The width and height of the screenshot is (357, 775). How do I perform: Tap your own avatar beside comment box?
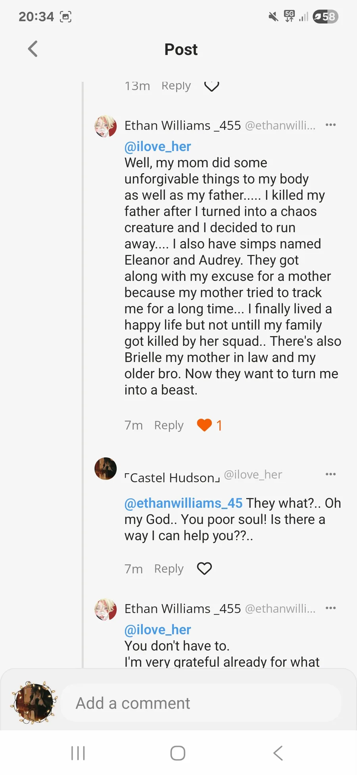[x=35, y=703]
